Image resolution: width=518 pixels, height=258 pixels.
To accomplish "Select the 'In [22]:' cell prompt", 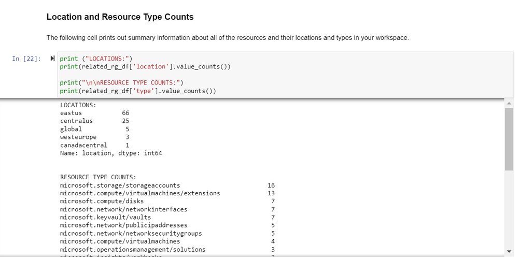I will pos(26,59).
